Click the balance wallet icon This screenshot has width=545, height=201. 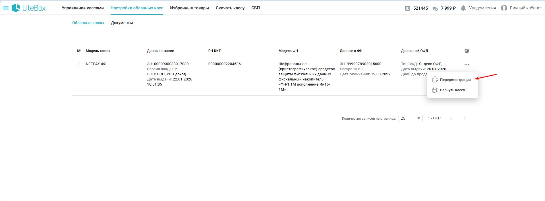pos(435,8)
